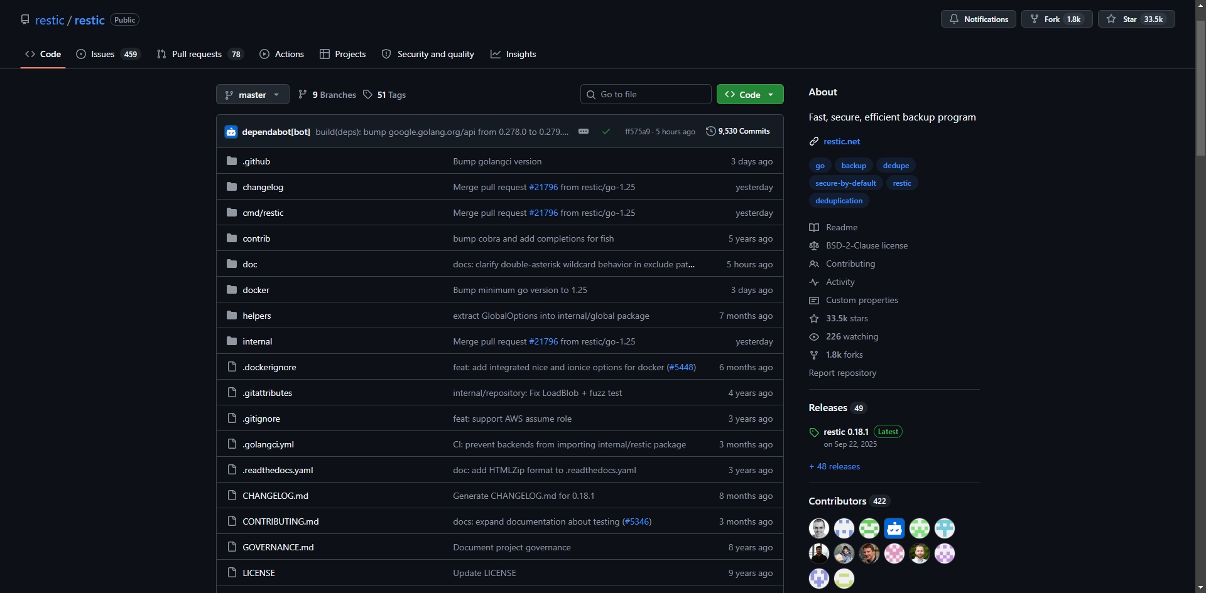The image size is (1206, 593).
Task: Star the restic repository
Action: tap(1136, 19)
